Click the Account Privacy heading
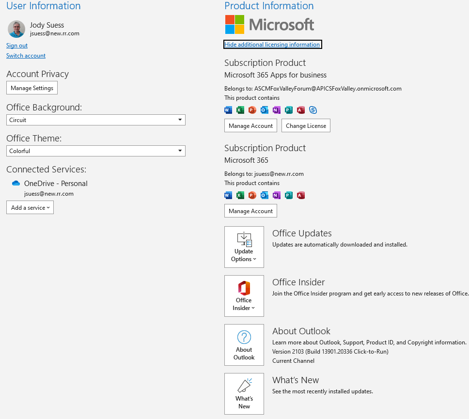Image resolution: width=469 pixels, height=419 pixels. (x=37, y=74)
